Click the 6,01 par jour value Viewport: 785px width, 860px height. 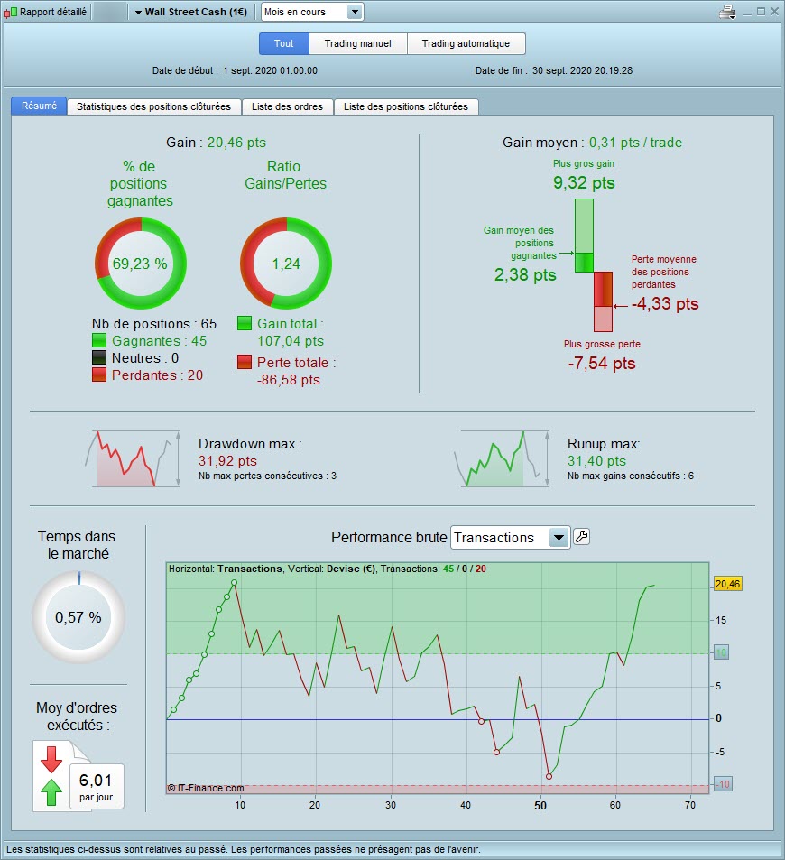tap(97, 786)
